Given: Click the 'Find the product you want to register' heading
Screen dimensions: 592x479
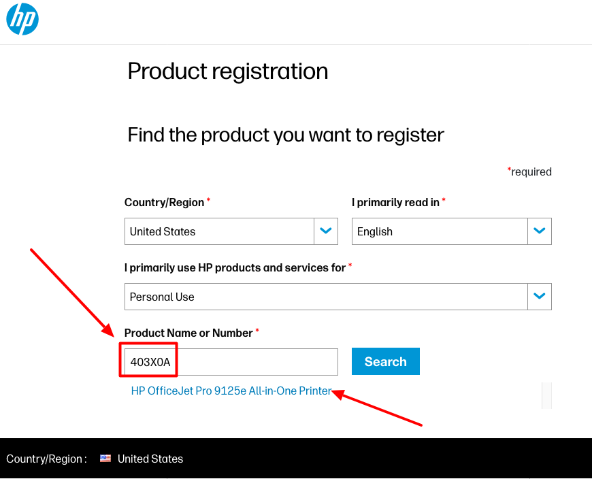Looking at the screenshot, I should coord(285,135).
